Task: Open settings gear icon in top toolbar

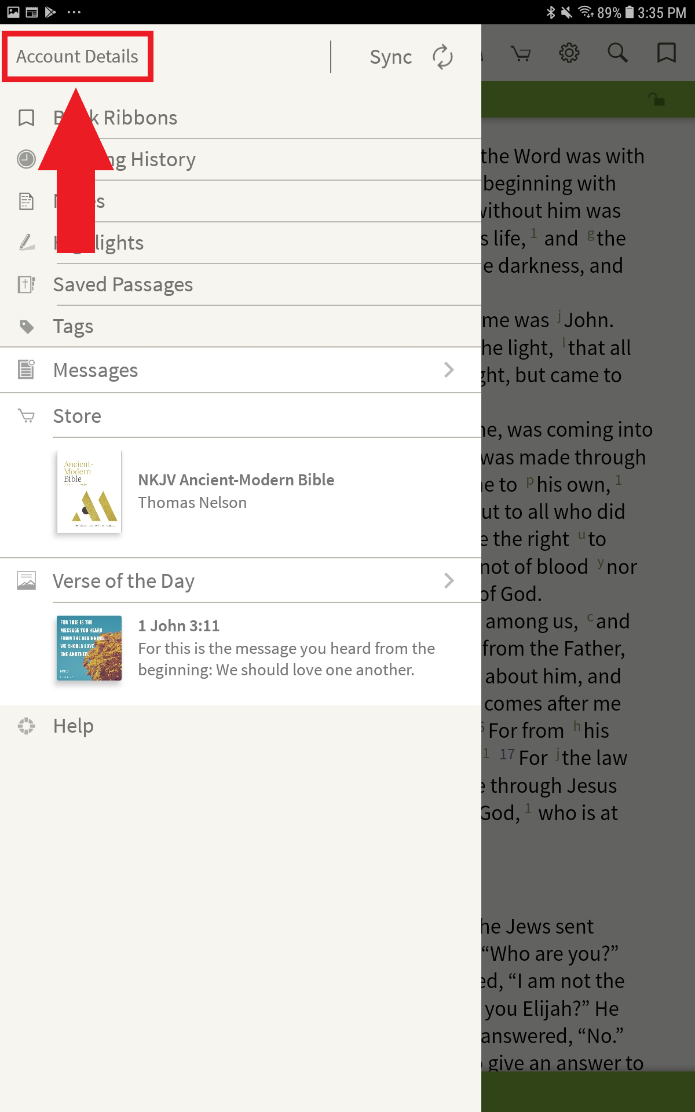Action: click(x=569, y=53)
